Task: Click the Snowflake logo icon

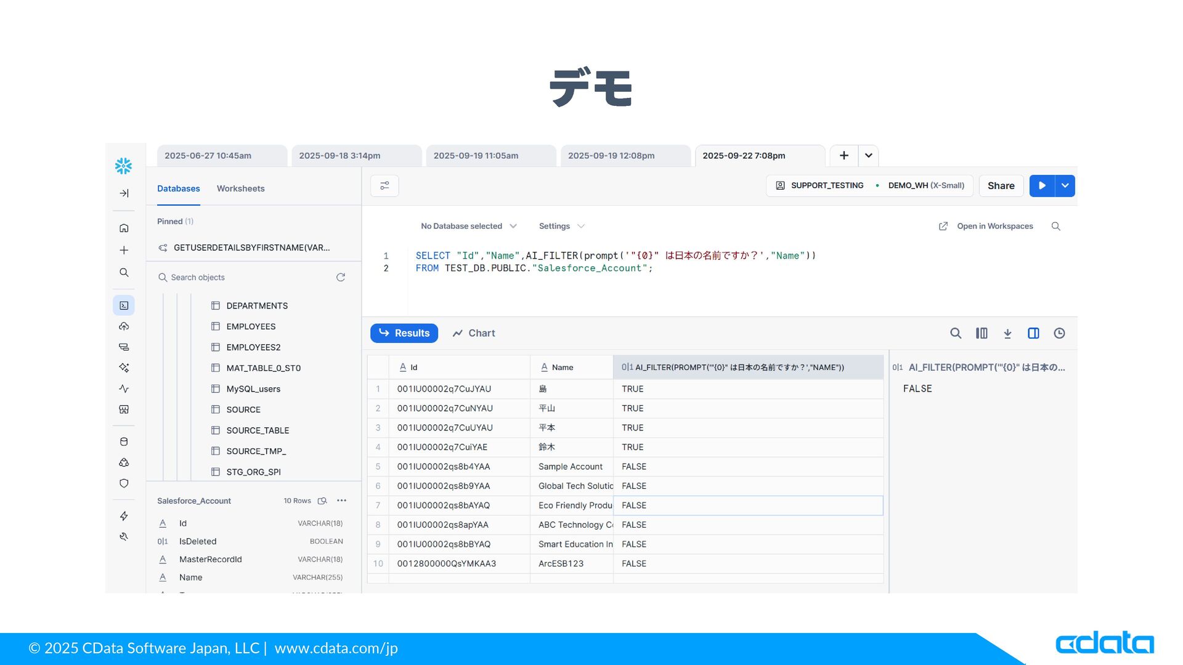Action: 123,165
